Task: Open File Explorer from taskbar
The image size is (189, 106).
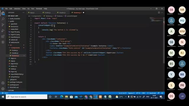Action: pyautogui.click(x=66, y=97)
